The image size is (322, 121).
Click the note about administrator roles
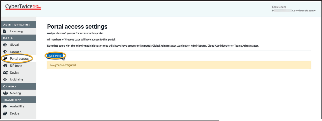(x=153, y=46)
